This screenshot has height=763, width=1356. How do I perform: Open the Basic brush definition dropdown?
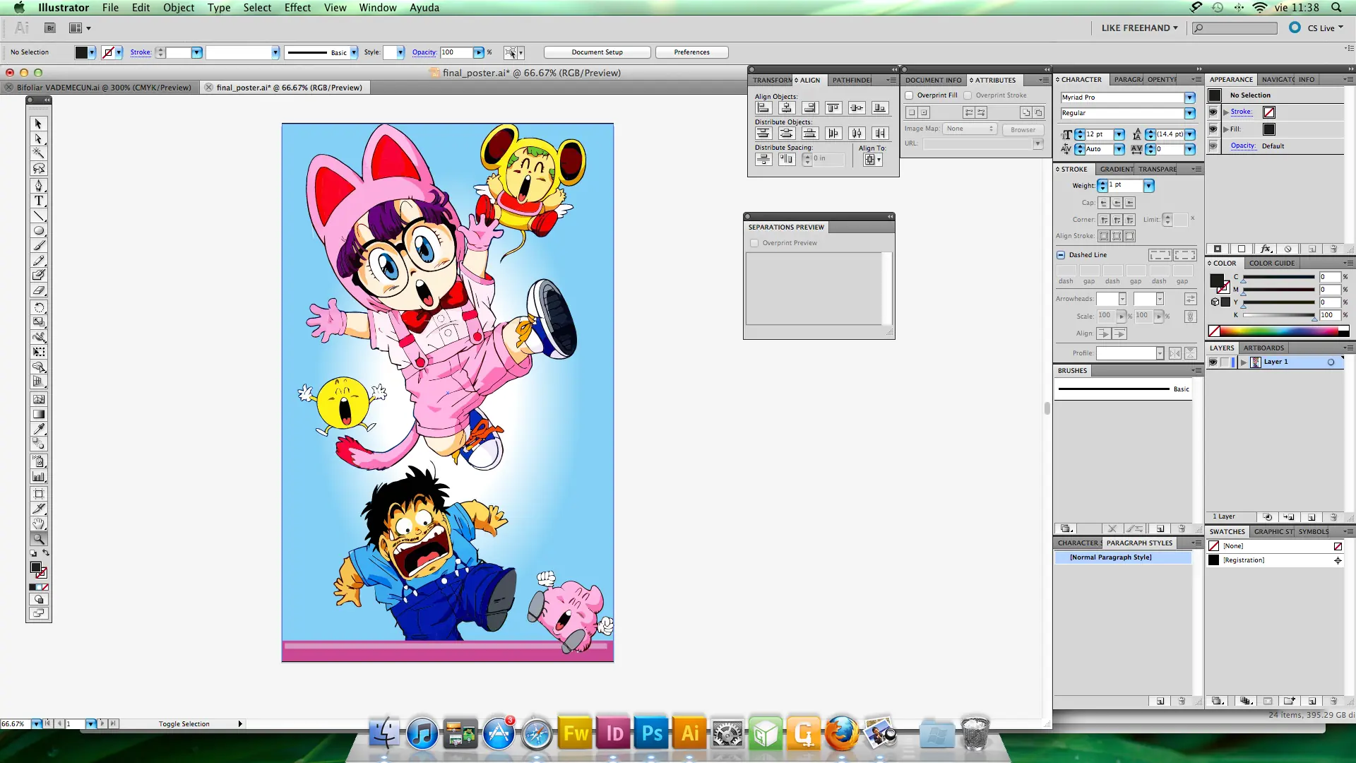click(x=354, y=52)
